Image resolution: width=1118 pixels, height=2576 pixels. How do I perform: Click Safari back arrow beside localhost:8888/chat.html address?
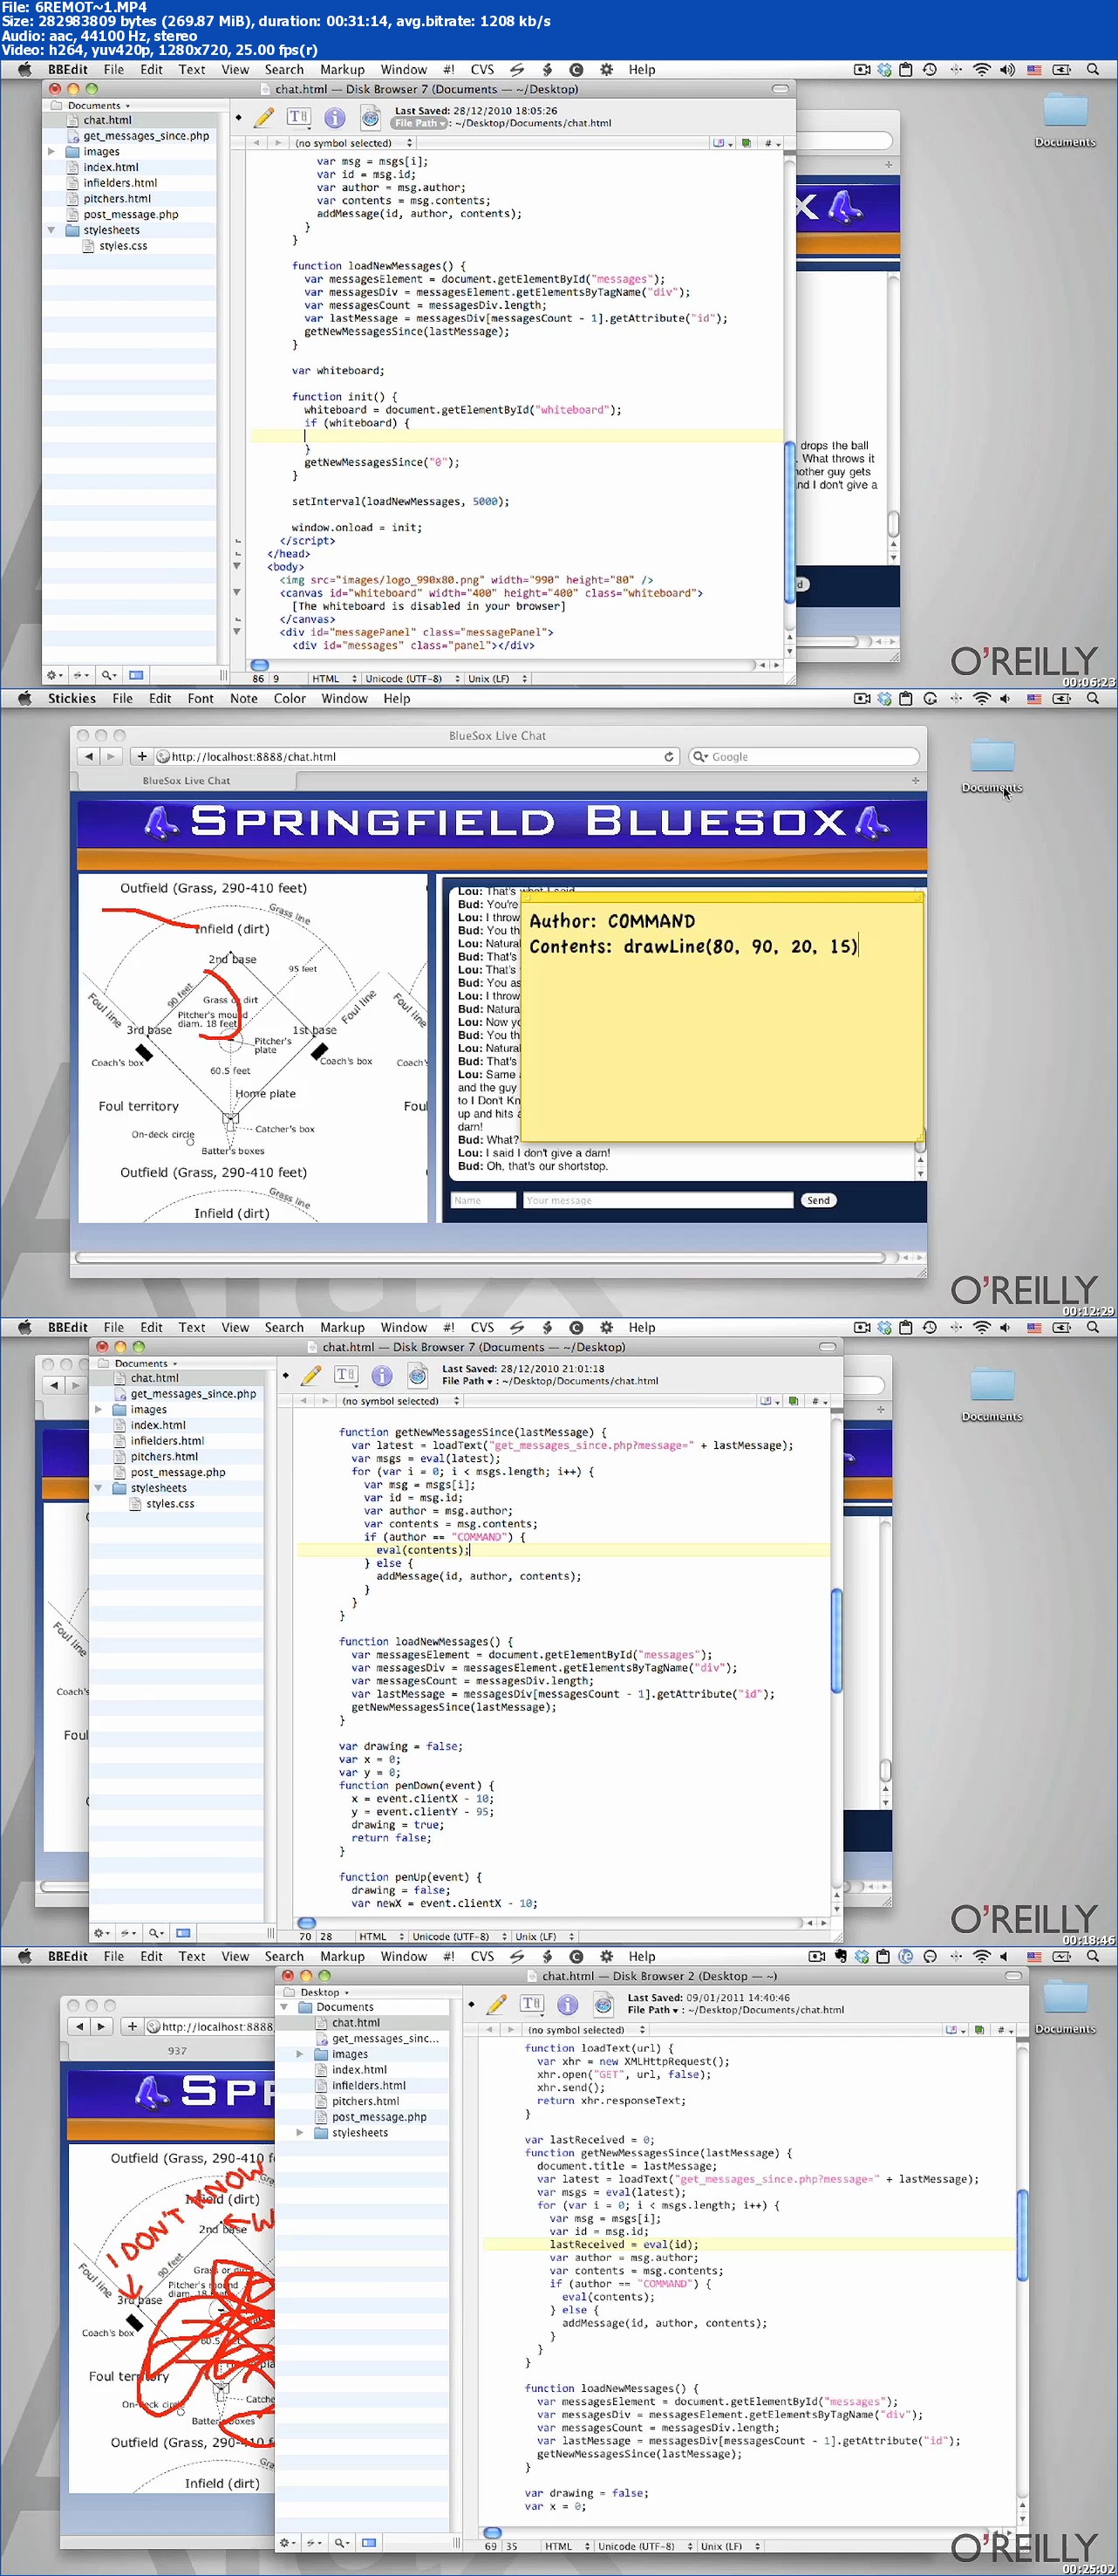tap(89, 757)
